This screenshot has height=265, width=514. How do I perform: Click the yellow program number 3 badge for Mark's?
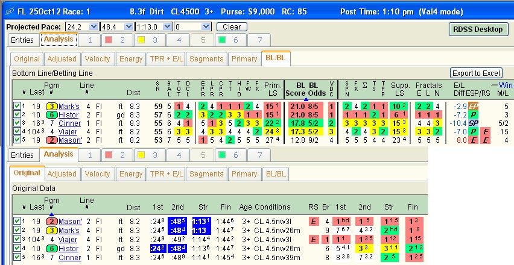[x=51, y=107]
